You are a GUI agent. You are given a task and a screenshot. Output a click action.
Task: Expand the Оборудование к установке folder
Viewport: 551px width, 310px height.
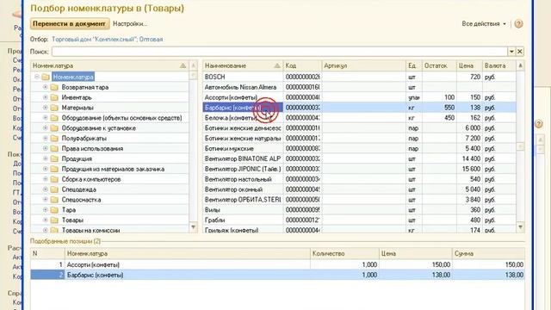(x=46, y=128)
